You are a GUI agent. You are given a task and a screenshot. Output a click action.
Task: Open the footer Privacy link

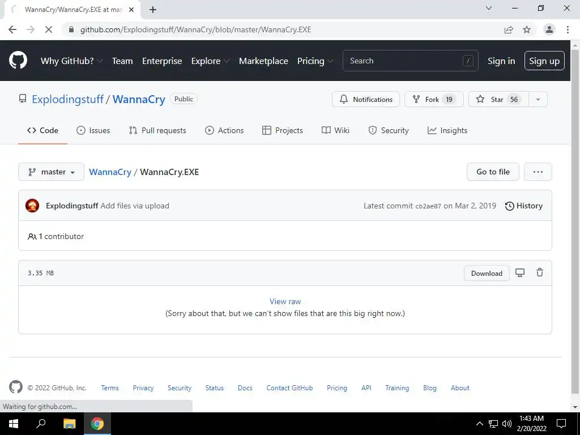click(143, 387)
